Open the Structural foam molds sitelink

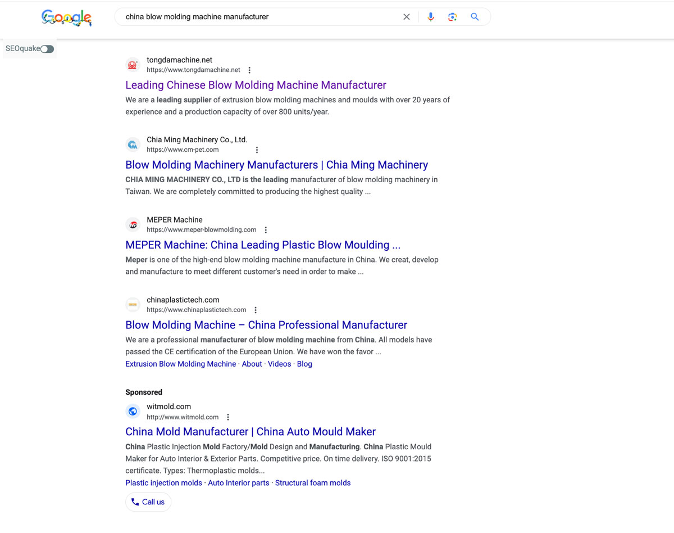click(312, 483)
